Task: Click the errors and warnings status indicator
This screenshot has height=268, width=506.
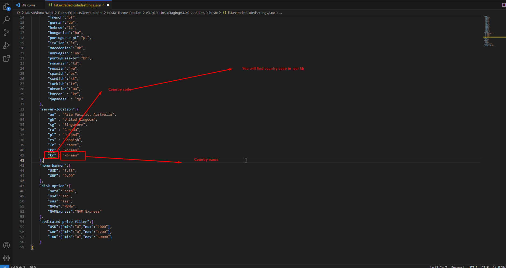Action: (18, 267)
